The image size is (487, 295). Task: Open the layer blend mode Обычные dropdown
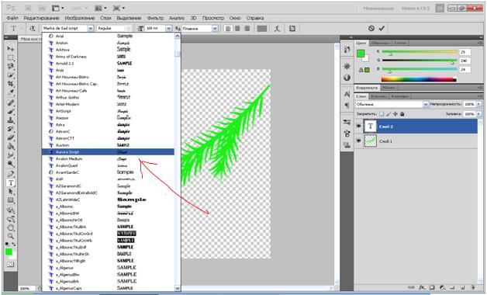(392, 105)
